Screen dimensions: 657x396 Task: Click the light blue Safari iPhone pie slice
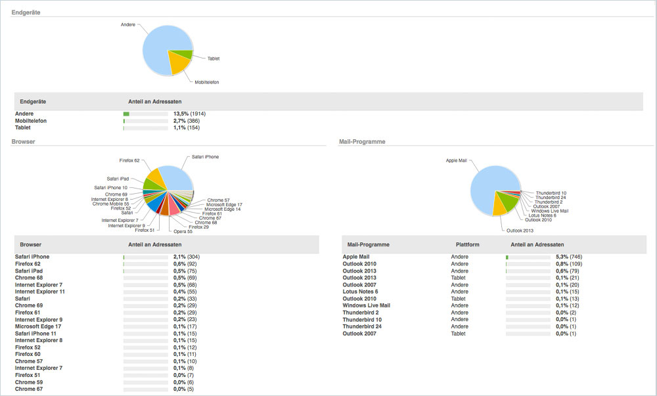176,177
